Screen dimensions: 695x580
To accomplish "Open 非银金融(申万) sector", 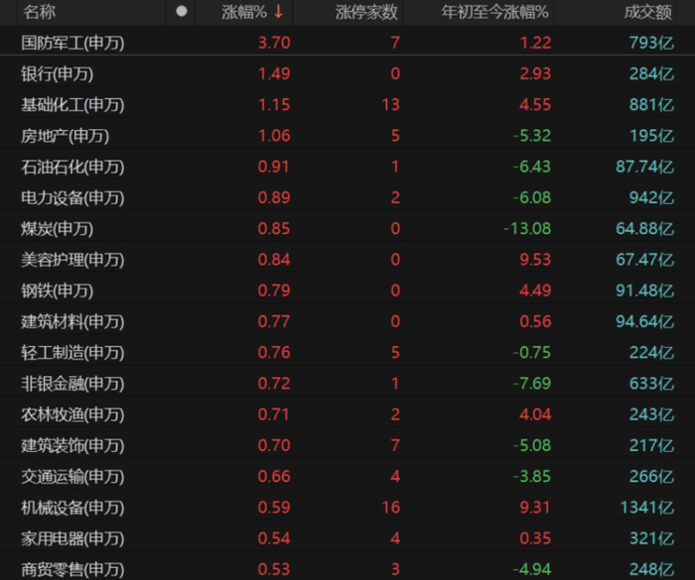I will (347, 384).
